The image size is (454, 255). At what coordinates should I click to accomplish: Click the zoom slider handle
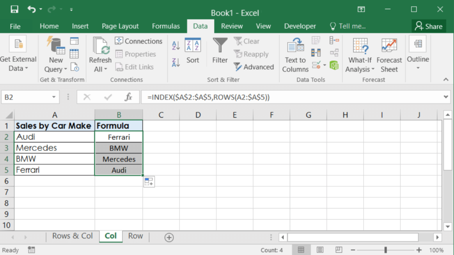[385, 250]
